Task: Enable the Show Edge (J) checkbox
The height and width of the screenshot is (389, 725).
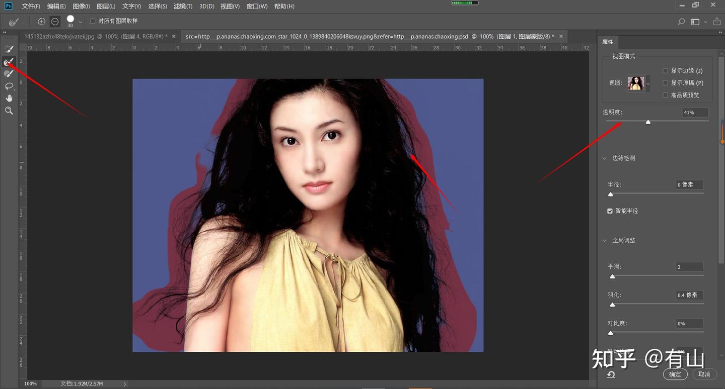Action: [666, 71]
